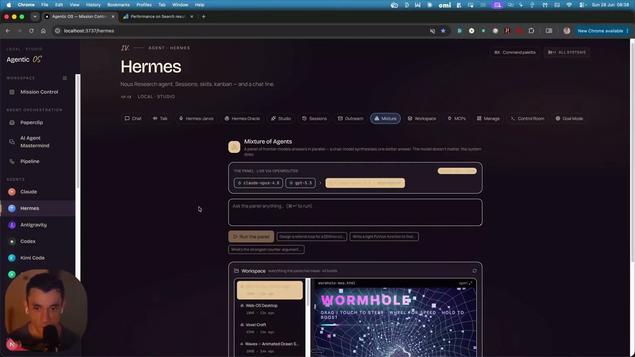The width and height of the screenshot is (635, 357).
Task: Run the panel
Action: pyautogui.click(x=251, y=237)
